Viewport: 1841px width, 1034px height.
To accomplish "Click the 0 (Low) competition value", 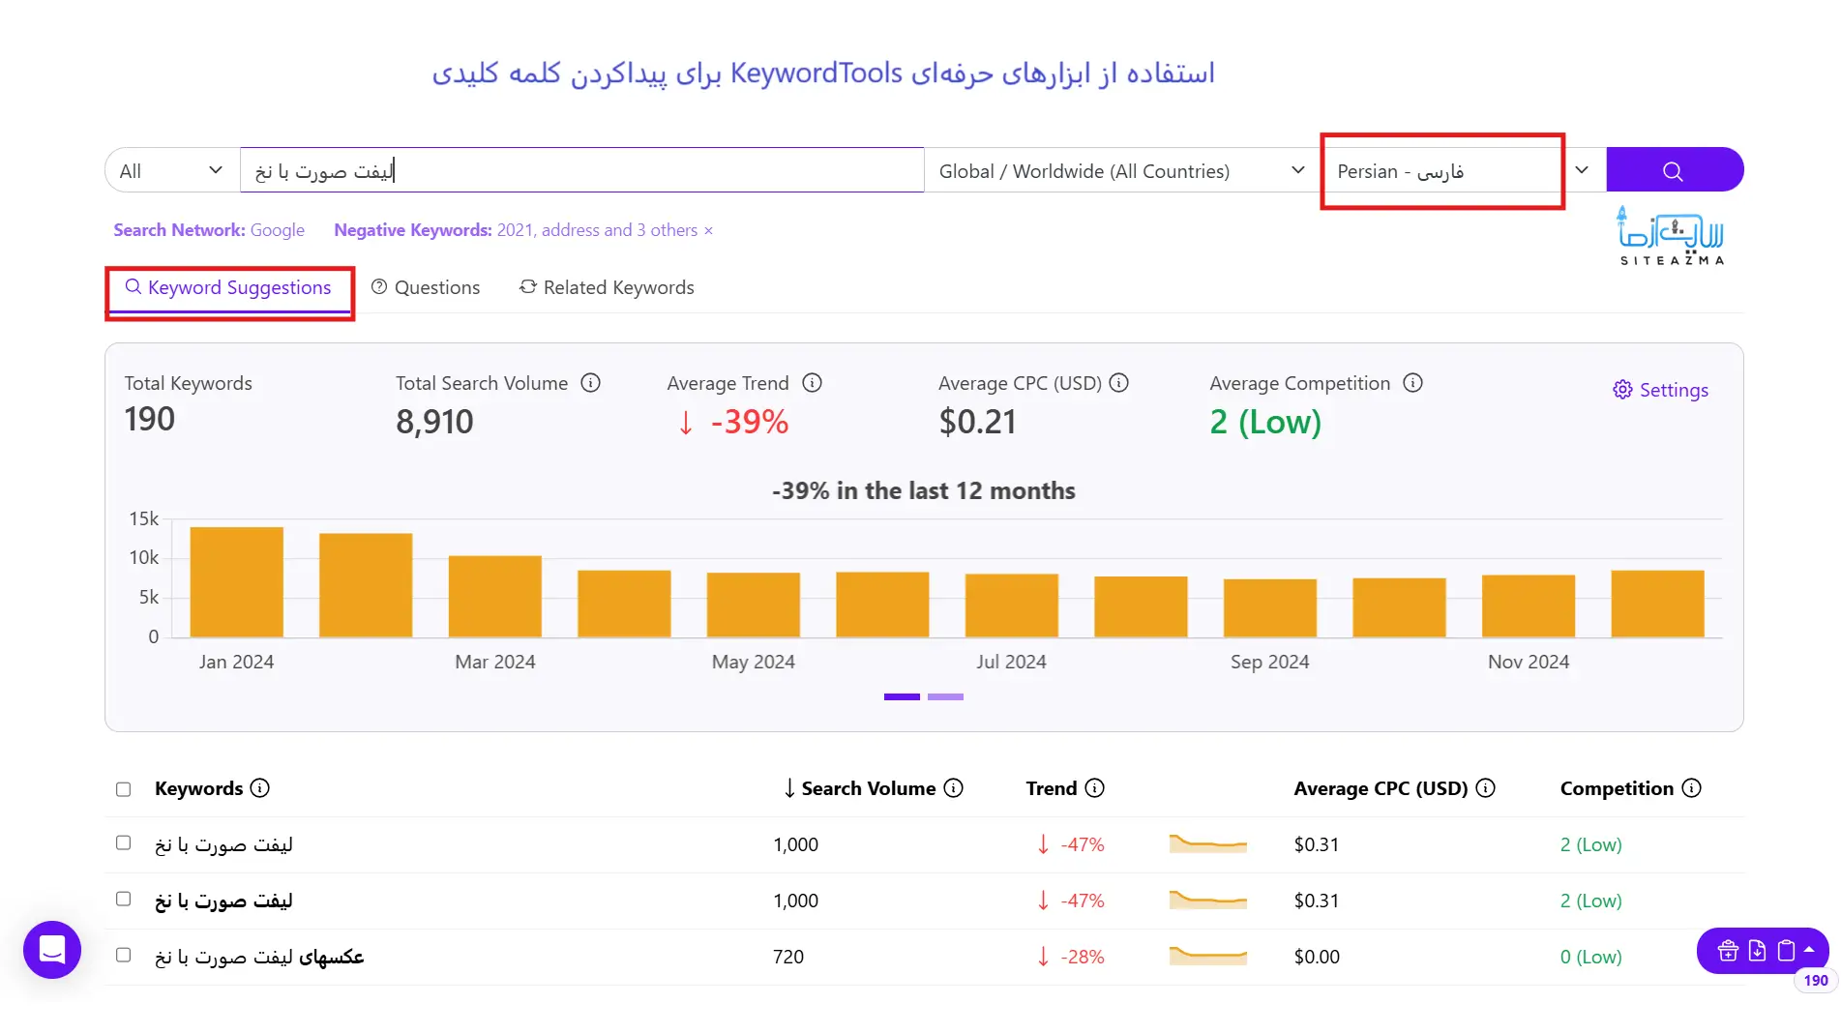I will point(1590,957).
